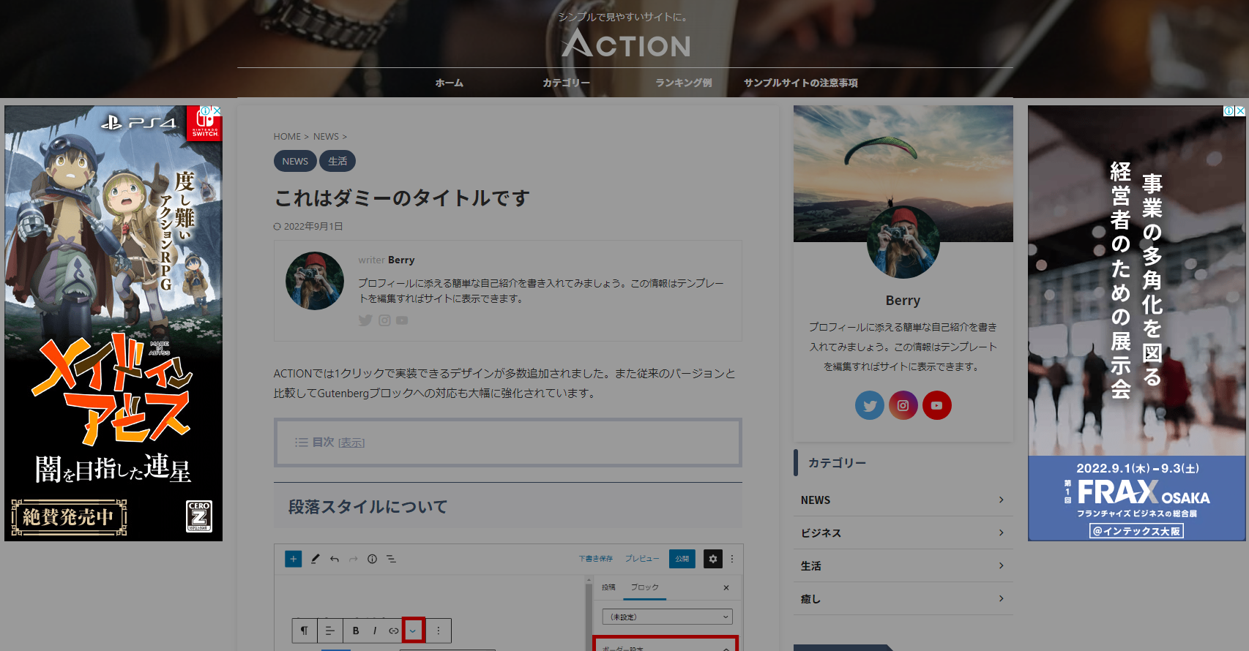Go to HOME in the breadcrumb
Viewport: 1249px width, 651px height.
click(287, 137)
